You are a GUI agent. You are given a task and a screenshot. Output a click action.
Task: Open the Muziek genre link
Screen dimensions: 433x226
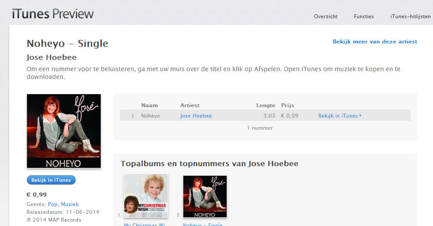(69, 204)
